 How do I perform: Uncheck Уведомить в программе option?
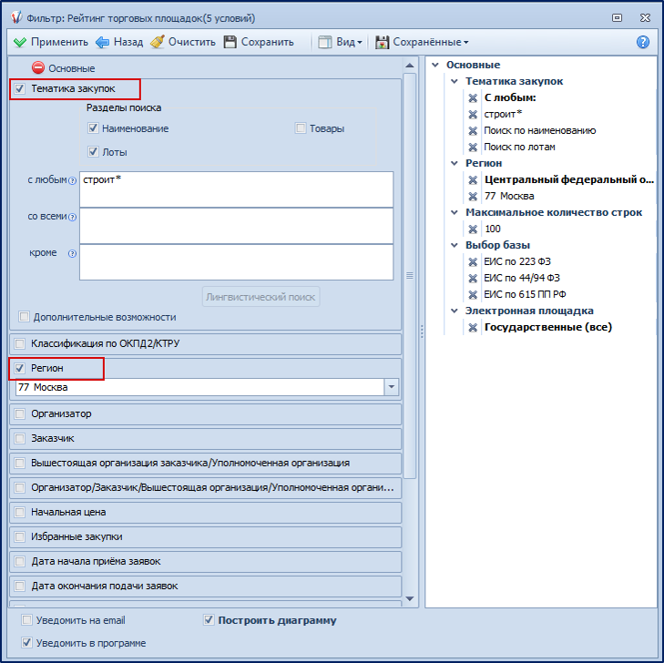(26, 643)
